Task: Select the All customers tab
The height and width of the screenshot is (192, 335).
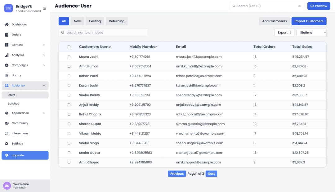Action: pos(64,21)
